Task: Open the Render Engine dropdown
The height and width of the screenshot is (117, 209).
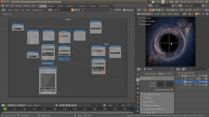Action: pos(165,74)
